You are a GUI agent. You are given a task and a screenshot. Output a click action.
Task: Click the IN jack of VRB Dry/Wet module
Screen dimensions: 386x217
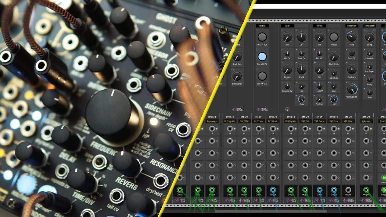291,129
